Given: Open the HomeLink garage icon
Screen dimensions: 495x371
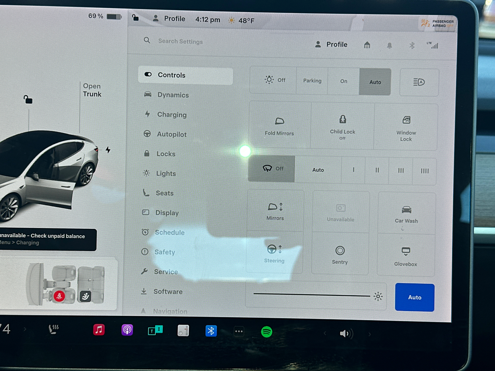Looking at the screenshot, I should click(x=367, y=45).
